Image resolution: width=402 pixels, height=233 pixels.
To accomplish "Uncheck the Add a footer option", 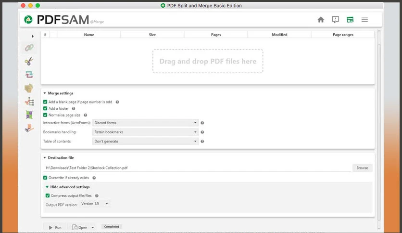I will 45,108.
